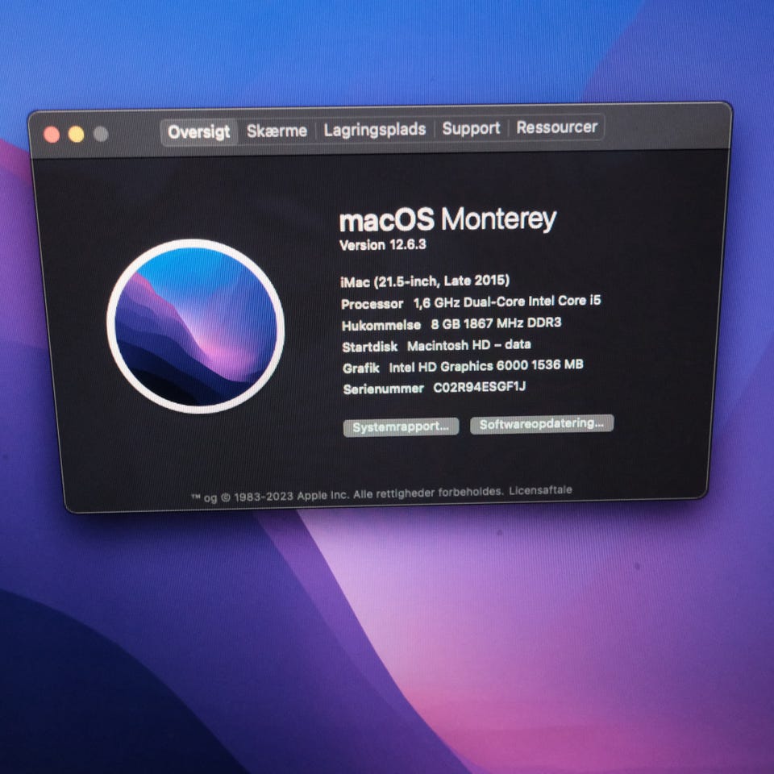This screenshot has height=774, width=774.
Task: Click the macOS Monterey heading
Action: [447, 219]
